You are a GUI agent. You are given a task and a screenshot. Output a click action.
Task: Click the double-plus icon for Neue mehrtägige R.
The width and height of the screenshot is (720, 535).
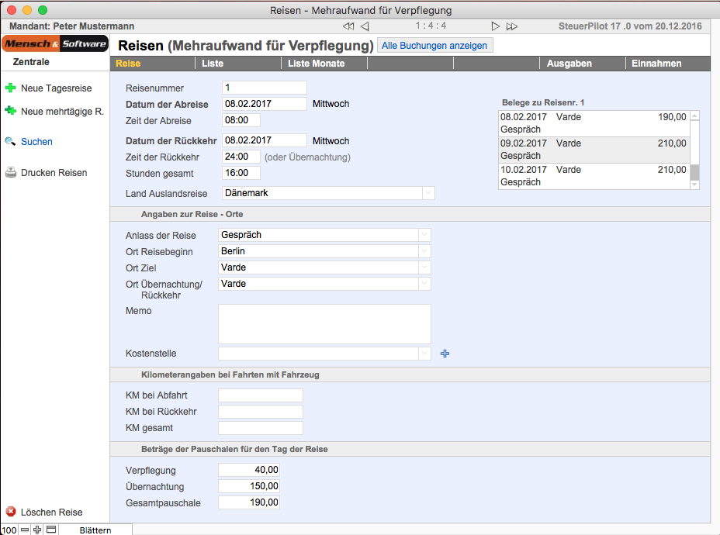(x=11, y=111)
